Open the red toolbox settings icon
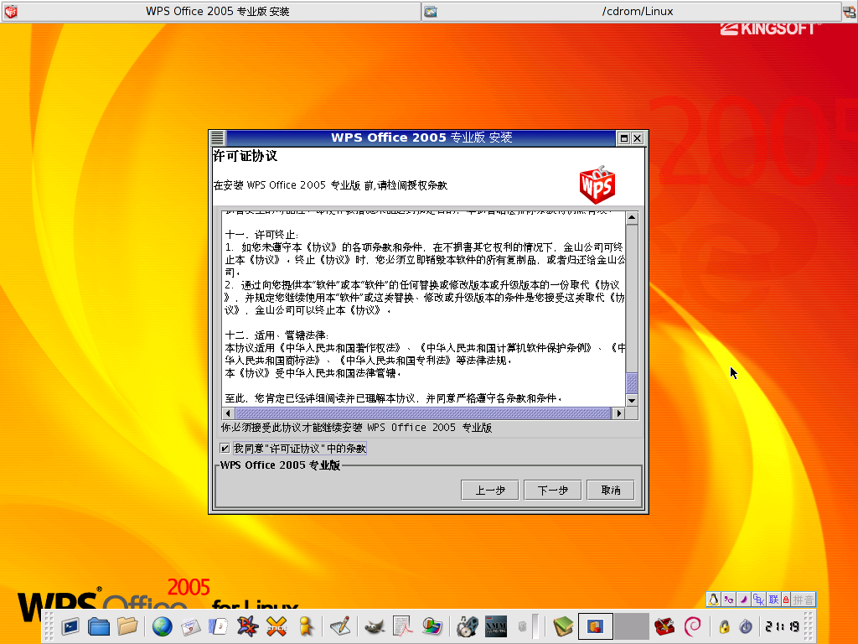 coord(664,626)
